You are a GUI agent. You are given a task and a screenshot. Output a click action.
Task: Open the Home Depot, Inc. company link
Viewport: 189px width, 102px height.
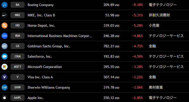pos(41,25)
